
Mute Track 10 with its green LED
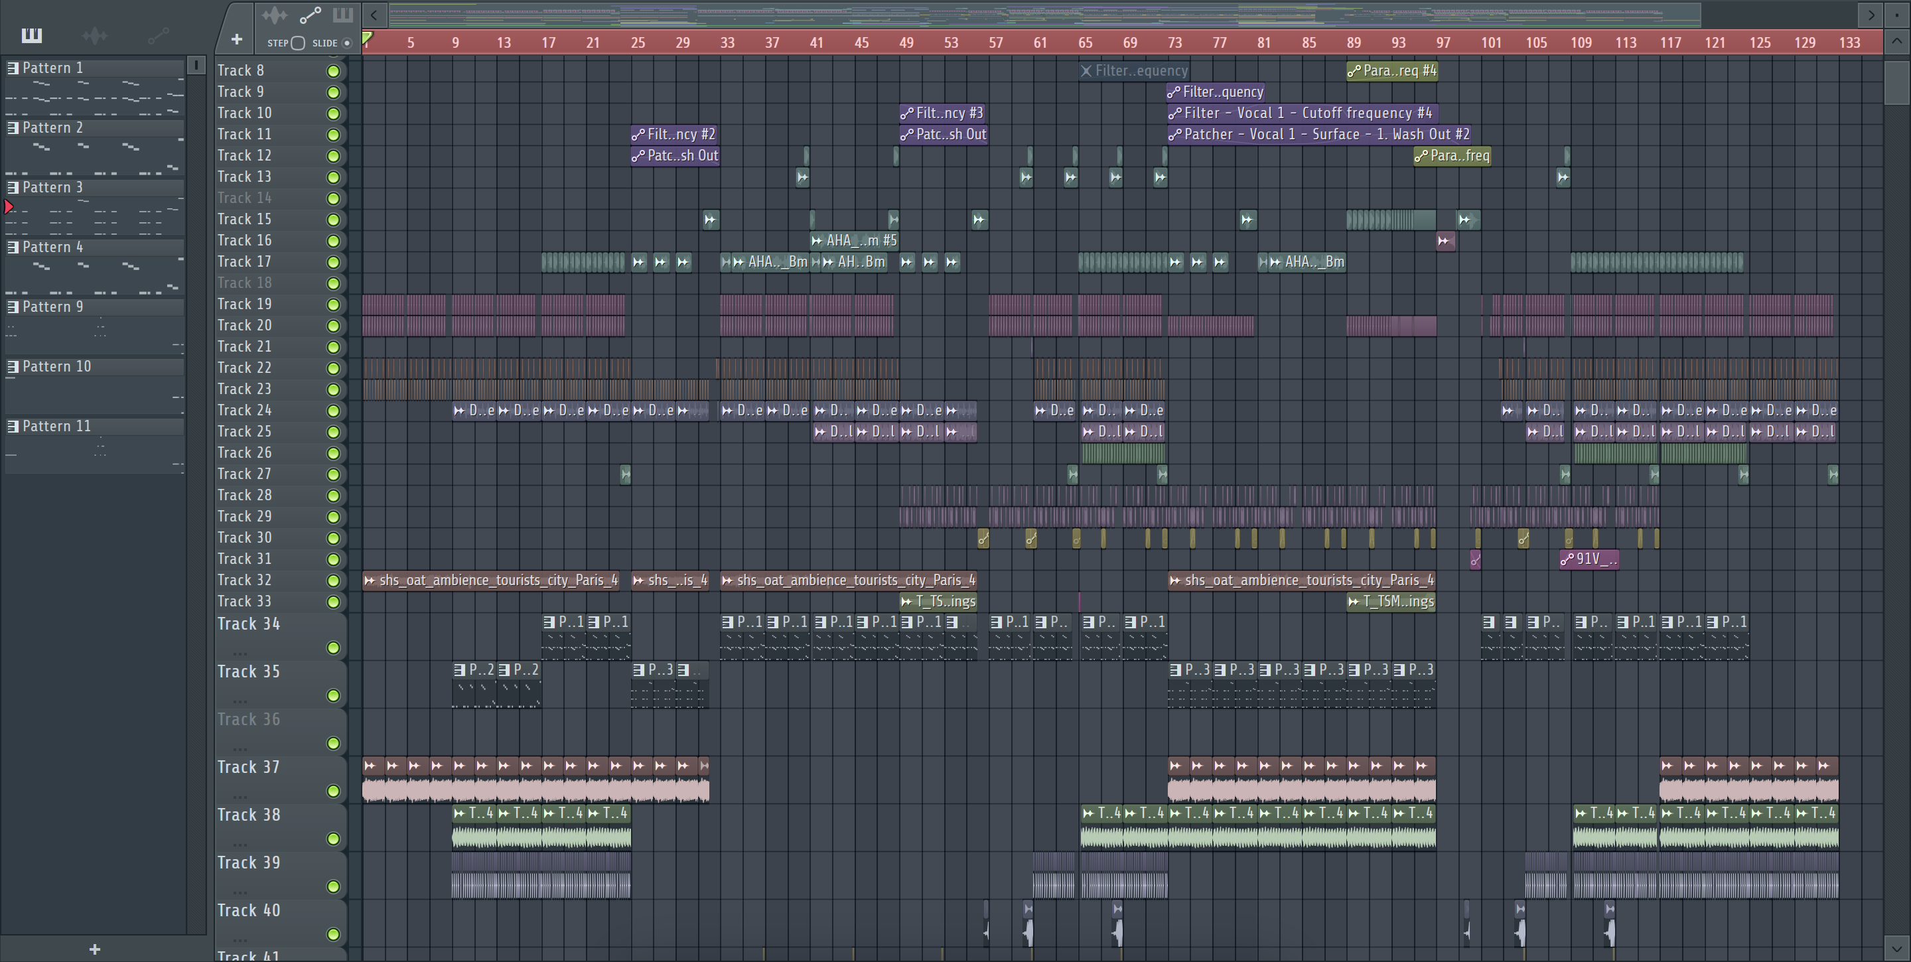tap(333, 113)
